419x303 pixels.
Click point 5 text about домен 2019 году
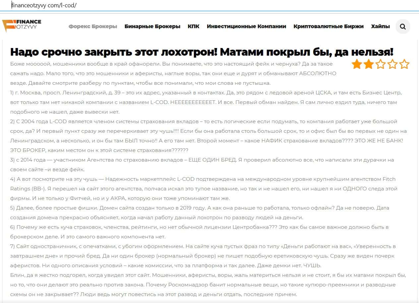[200, 213]
